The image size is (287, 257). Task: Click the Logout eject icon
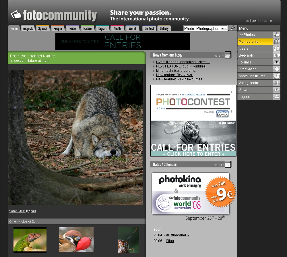pos(277,97)
